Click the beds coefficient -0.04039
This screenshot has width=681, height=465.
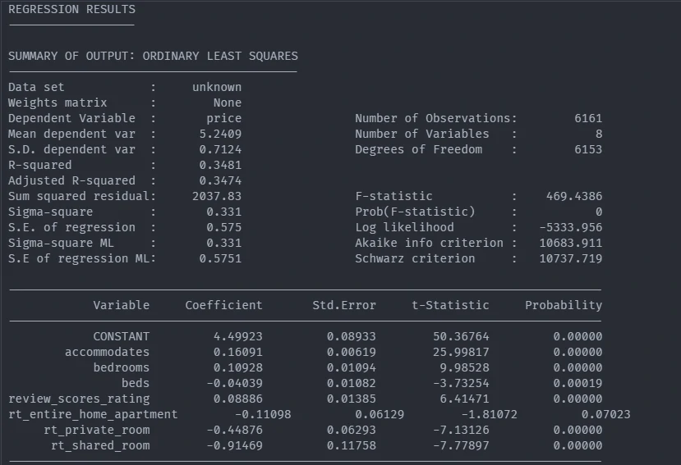click(234, 384)
